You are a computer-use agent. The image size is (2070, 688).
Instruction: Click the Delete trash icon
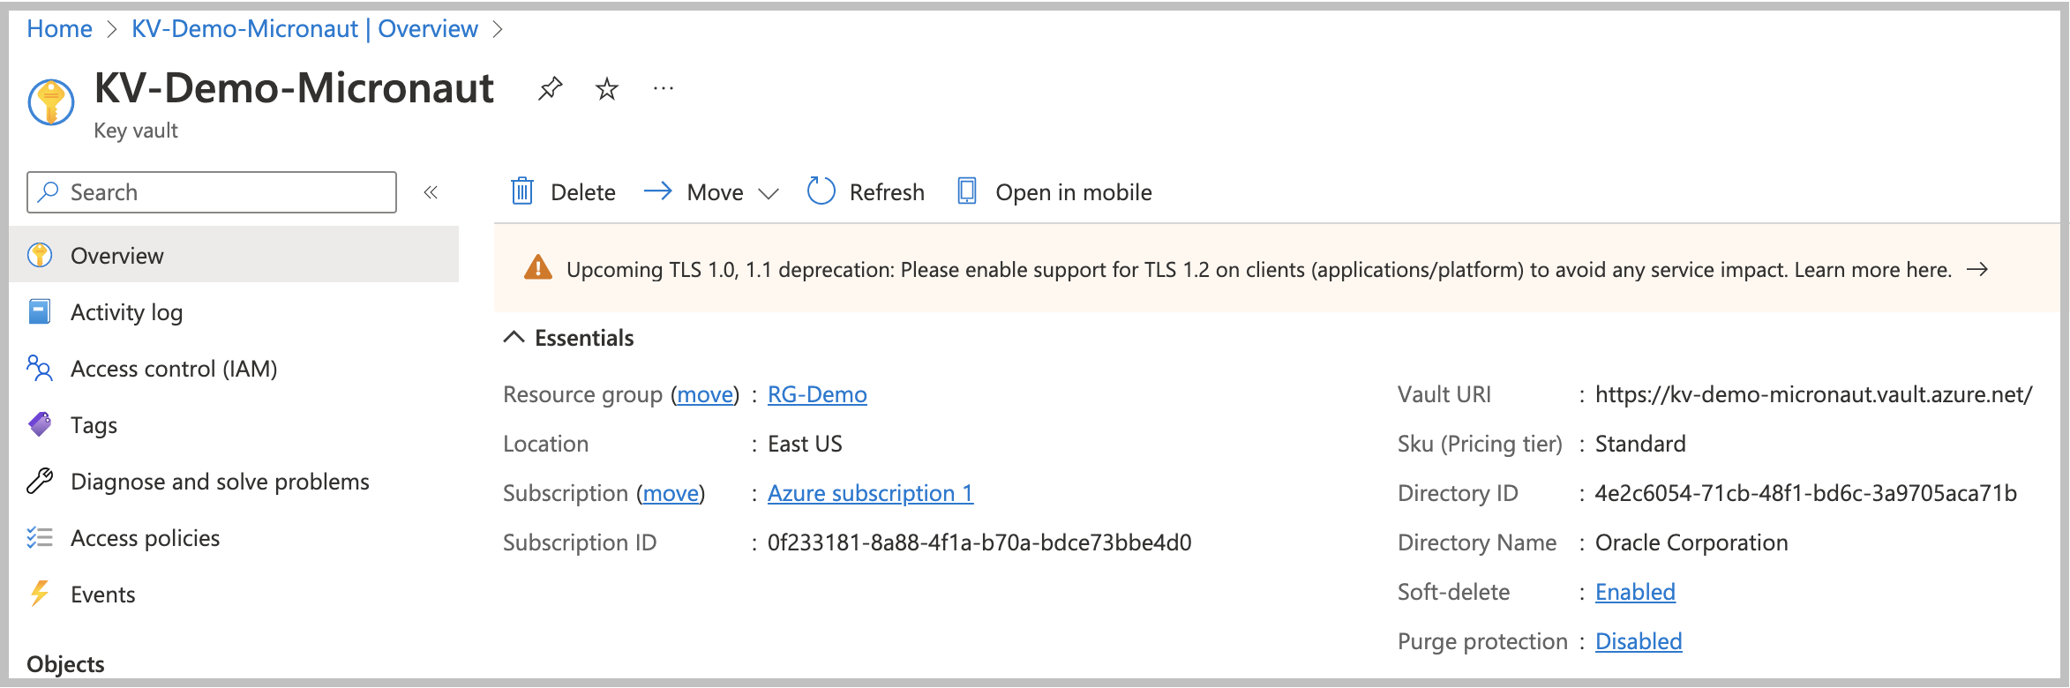(522, 191)
